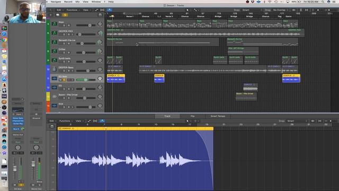Click the automation curve icon in Tracks toolbar
339x191 pixels.
click(96, 10)
